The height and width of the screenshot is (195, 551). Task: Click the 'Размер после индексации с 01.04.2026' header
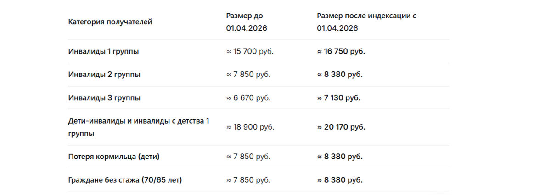tap(366, 22)
